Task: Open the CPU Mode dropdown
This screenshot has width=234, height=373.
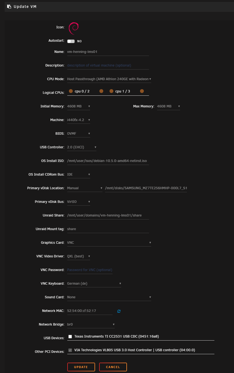Action: pos(109,79)
